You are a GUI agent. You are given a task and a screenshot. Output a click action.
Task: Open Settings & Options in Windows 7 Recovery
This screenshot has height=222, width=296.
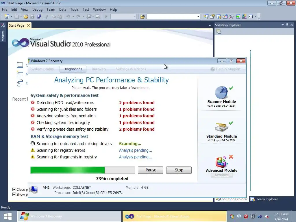pyautogui.click(x=131, y=69)
